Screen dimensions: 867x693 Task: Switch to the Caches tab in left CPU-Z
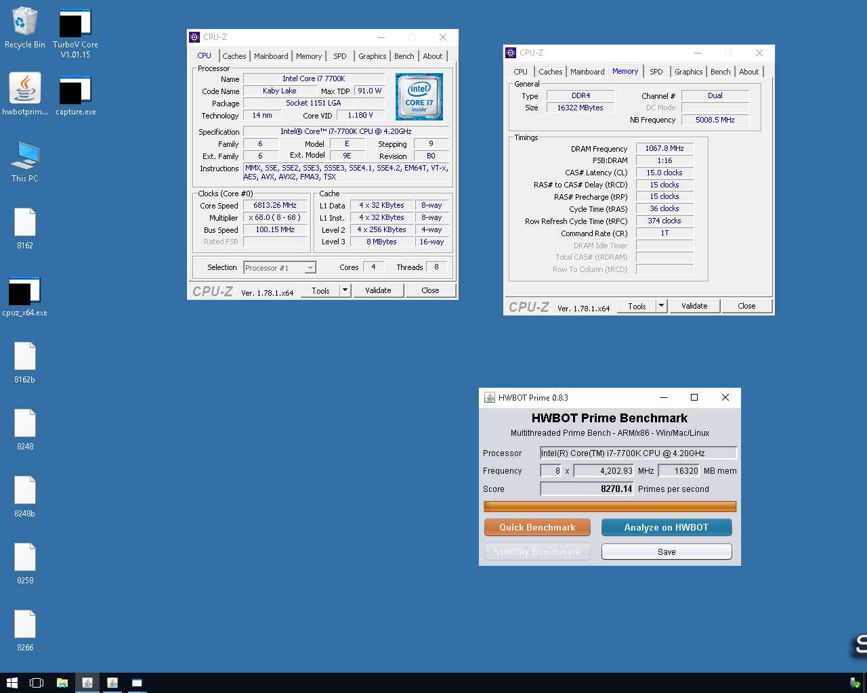234,56
